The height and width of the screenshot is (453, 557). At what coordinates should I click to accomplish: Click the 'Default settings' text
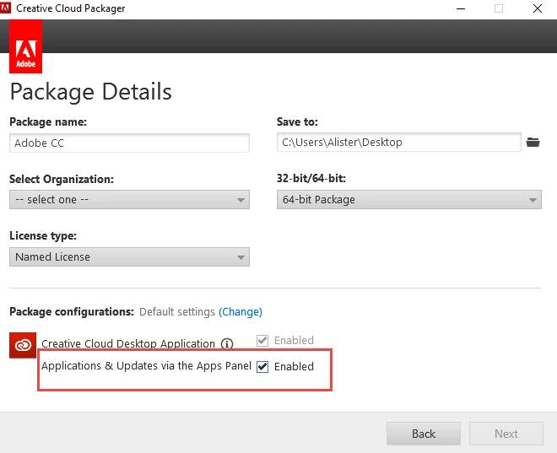(x=177, y=312)
